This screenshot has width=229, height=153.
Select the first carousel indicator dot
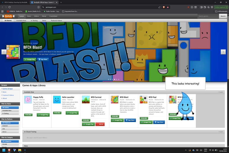tap(108, 79)
